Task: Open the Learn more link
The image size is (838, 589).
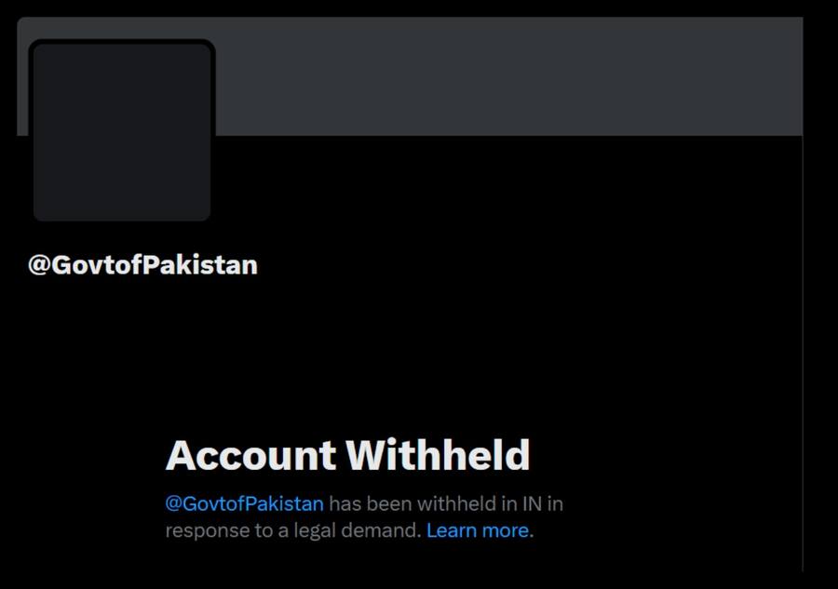Action: [x=478, y=530]
